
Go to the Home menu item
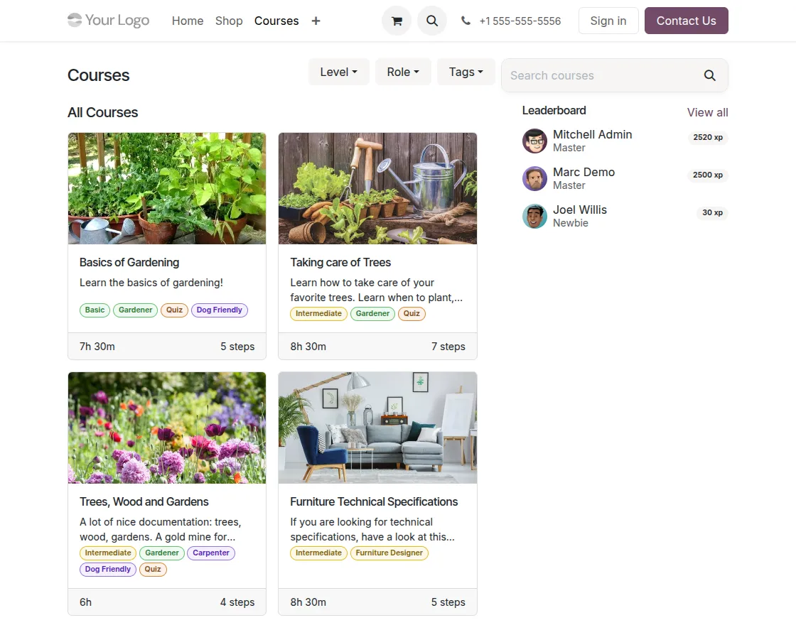point(188,21)
